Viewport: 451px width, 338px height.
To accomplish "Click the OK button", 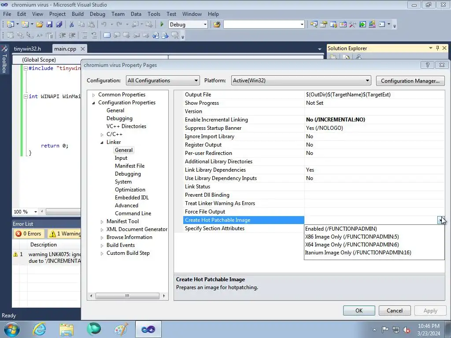I will (359, 311).
